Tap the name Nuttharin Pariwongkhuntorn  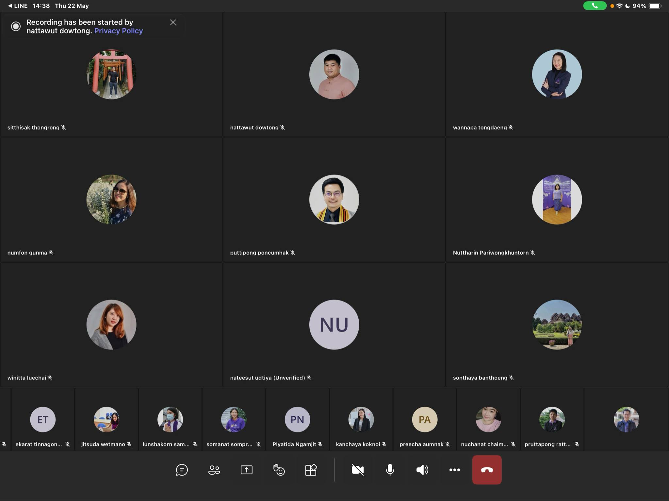[491, 253]
